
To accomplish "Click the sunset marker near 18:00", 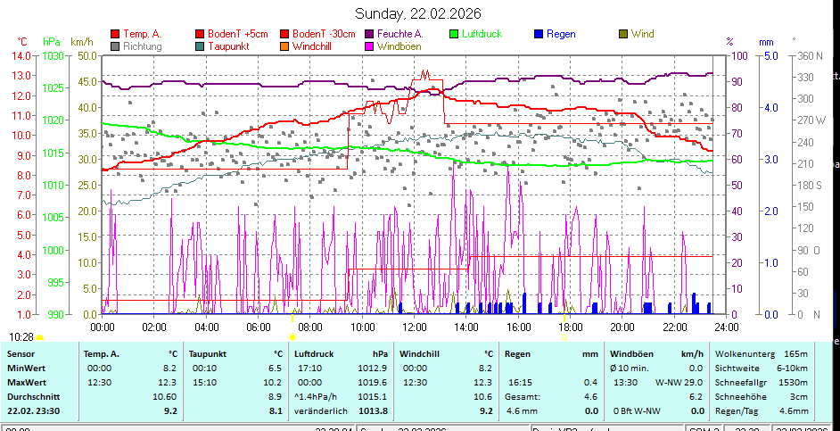I will (564, 337).
